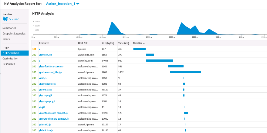Click the /favicon.ico resource link
Image resolution: width=267 pixels, height=133 pixels.
(45, 55)
